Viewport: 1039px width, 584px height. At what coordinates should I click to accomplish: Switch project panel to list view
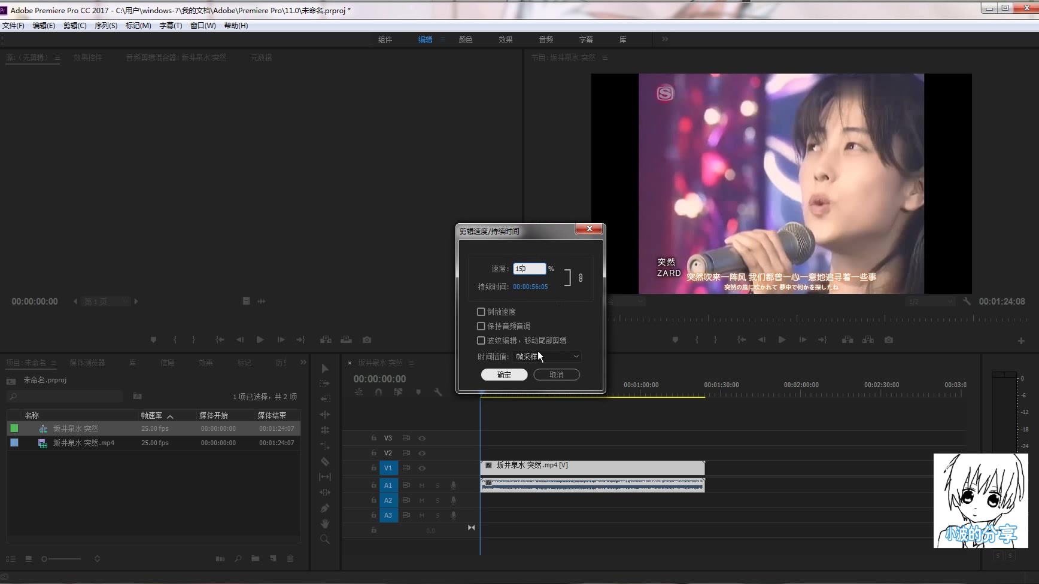click(11, 558)
